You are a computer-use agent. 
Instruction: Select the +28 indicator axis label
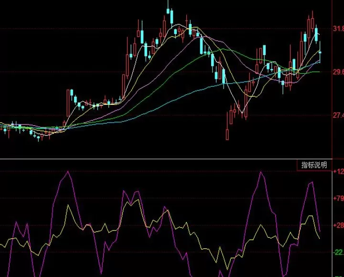pos(338,225)
